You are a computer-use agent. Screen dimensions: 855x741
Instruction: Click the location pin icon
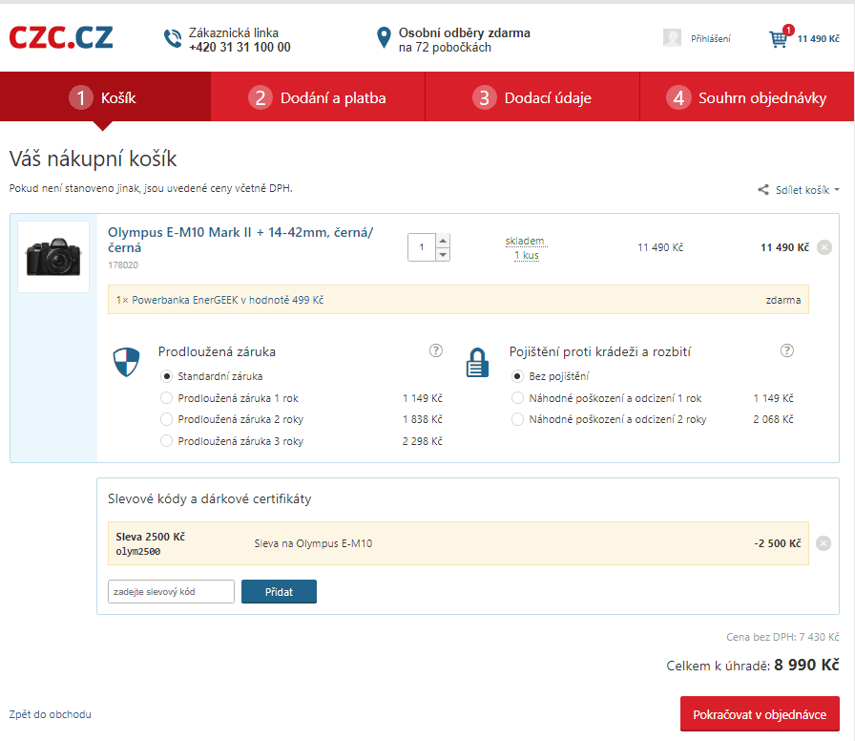[384, 37]
